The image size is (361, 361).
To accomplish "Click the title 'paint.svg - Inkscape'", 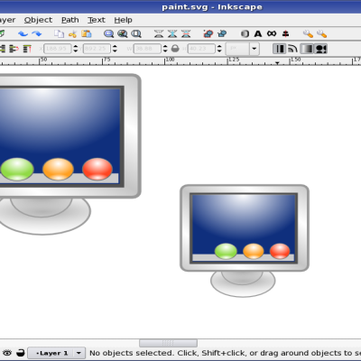I will pyautogui.click(x=212, y=7).
